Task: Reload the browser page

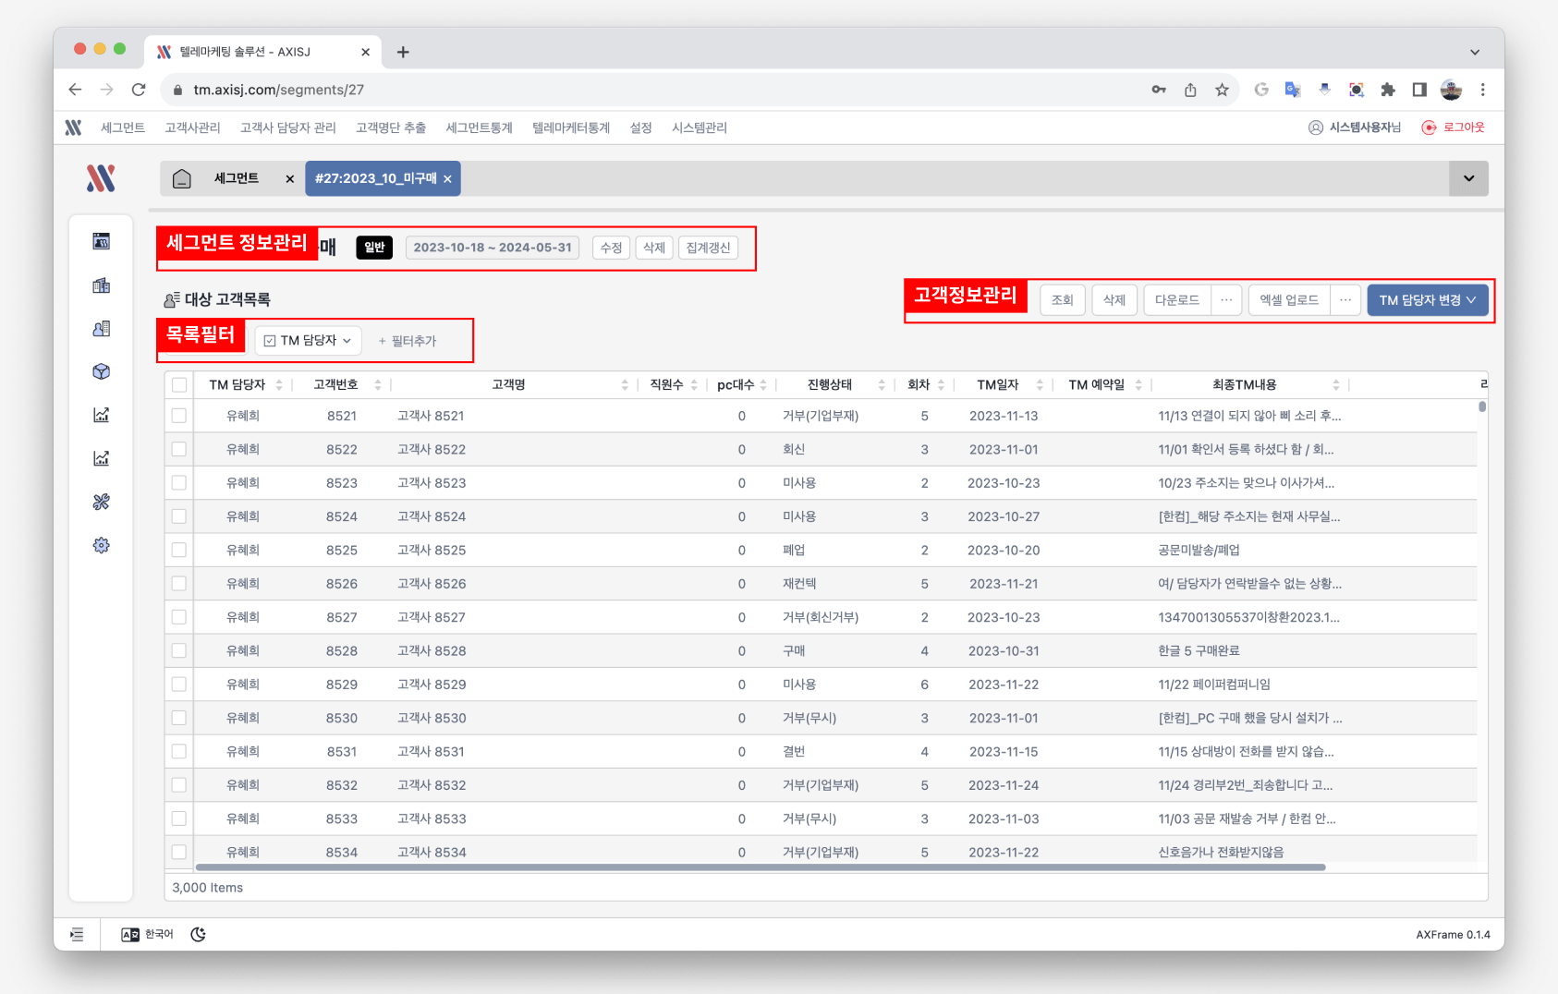Action: click(x=139, y=90)
